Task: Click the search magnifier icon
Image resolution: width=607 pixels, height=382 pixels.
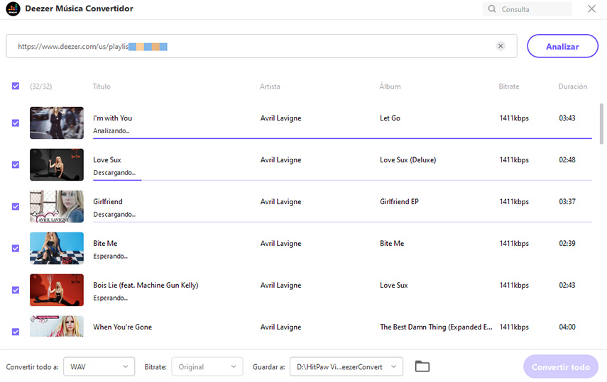Action: tap(492, 9)
